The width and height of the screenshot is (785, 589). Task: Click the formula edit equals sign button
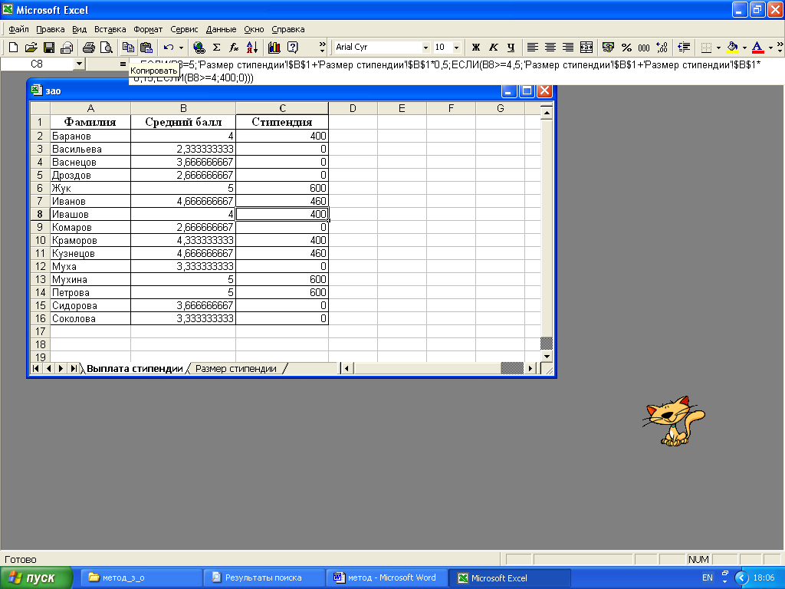click(123, 64)
